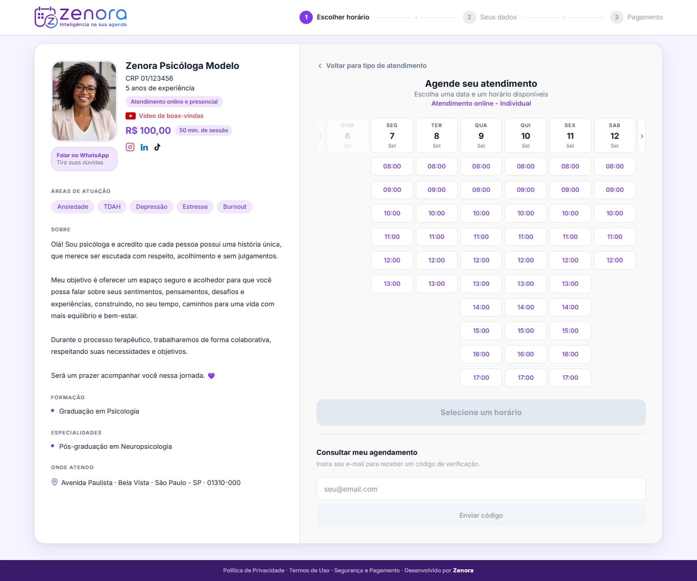Click the Enviar código button
Image resolution: width=697 pixels, height=581 pixels.
[481, 516]
